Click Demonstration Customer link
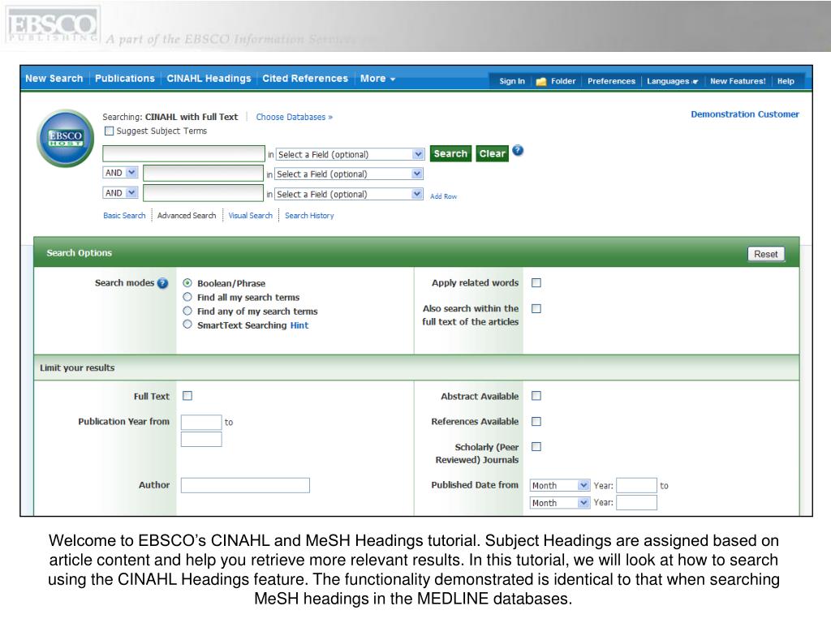 click(x=745, y=114)
